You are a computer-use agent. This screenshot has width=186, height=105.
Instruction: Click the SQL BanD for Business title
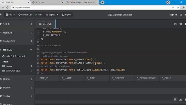(x=120, y=15)
